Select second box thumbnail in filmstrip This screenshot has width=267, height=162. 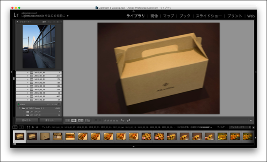[32, 136]
